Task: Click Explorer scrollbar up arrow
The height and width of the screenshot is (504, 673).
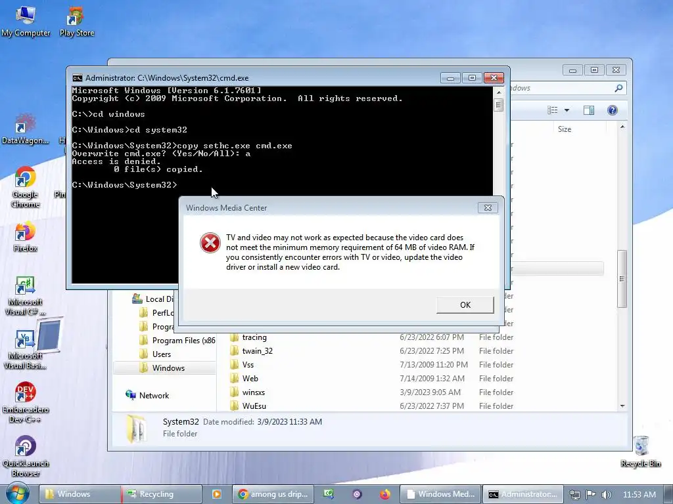Action: pyautogui.click(x=622, y=127)
